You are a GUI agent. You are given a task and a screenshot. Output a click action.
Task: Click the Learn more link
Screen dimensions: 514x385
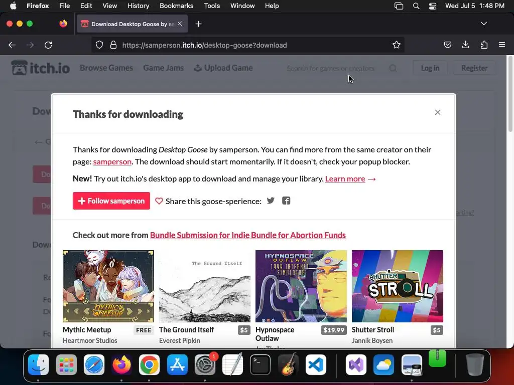(x=345, y=179)
